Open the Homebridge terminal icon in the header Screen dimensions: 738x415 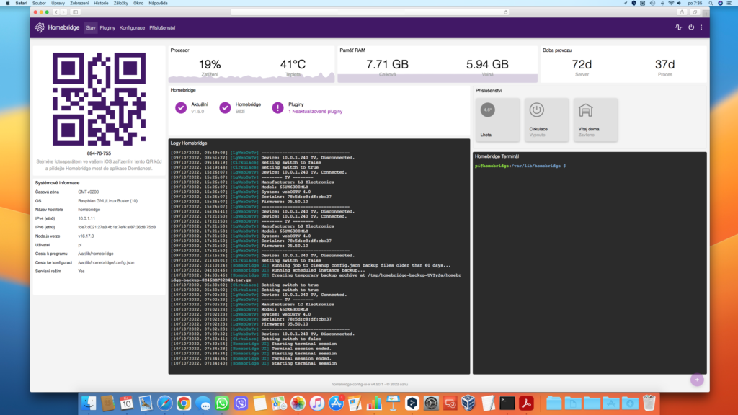[678, 27]
